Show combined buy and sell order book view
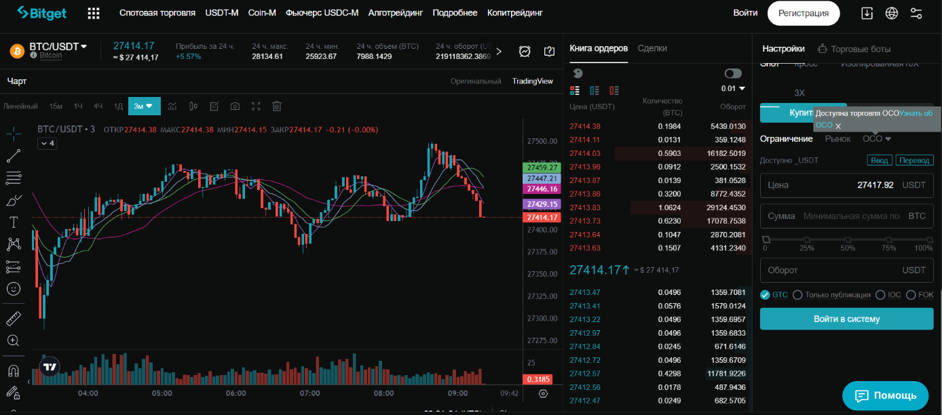Image resolution: width=942 pixels, height=415 pixels. coord(575,90)
